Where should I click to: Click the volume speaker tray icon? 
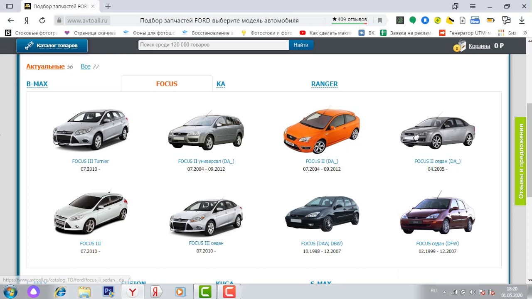point(473,292)
